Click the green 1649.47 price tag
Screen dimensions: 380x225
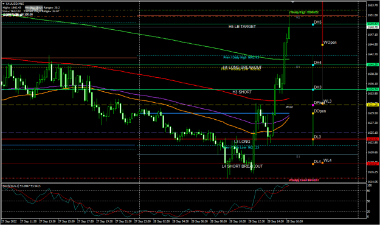(x=372, y=24)
